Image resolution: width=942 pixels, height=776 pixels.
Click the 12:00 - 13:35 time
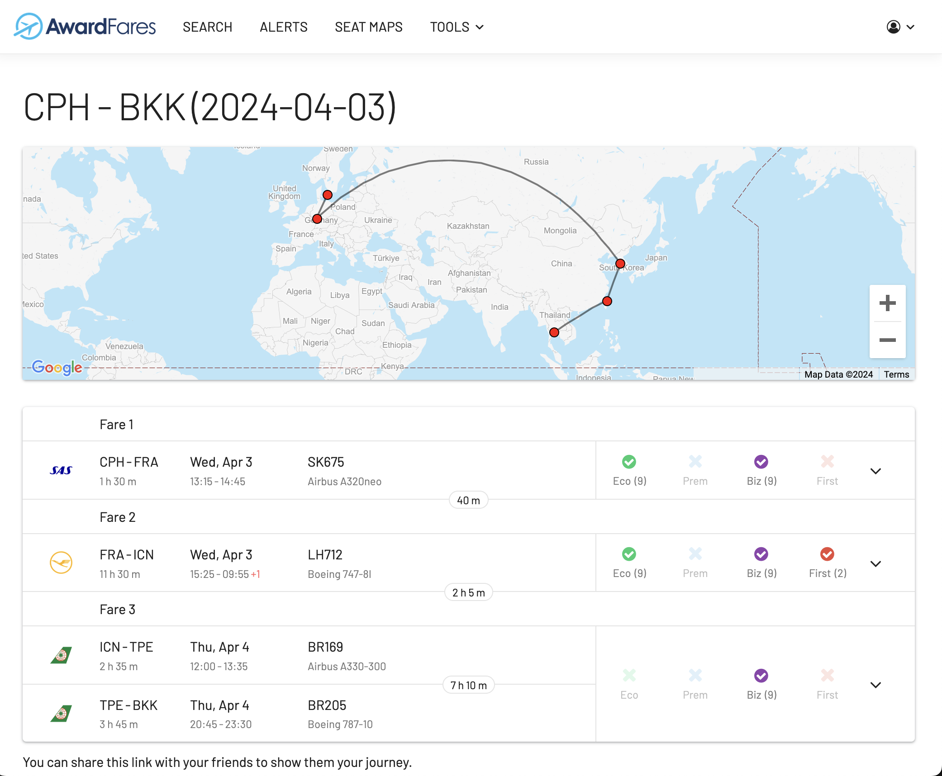click(219, 667)
